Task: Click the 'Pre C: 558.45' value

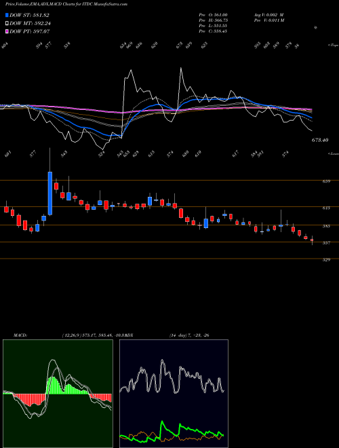Action: [213, 31]
